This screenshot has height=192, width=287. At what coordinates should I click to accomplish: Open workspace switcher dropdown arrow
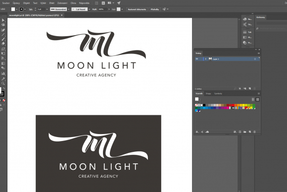[113, 3]
